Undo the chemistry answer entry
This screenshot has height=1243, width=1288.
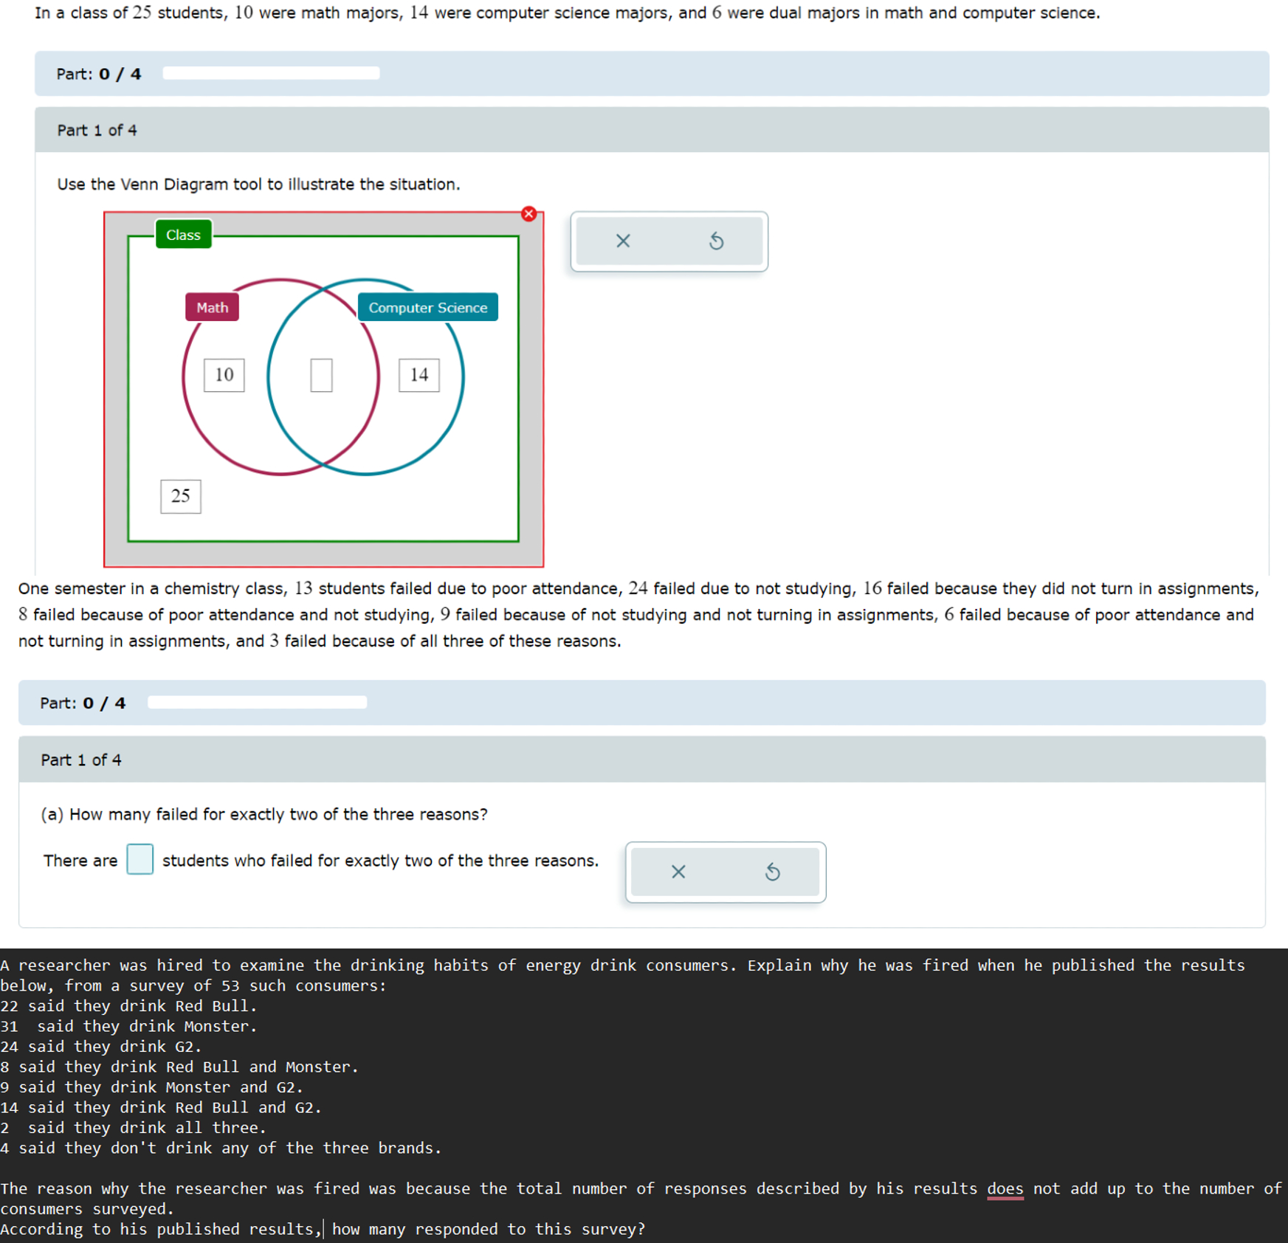772,872
